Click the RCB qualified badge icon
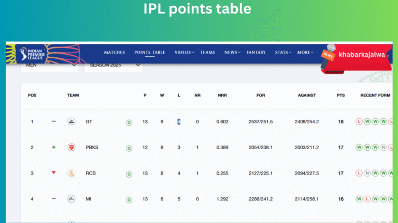The height and width of the screenshot is (223, 398). (x=129, y=174)
